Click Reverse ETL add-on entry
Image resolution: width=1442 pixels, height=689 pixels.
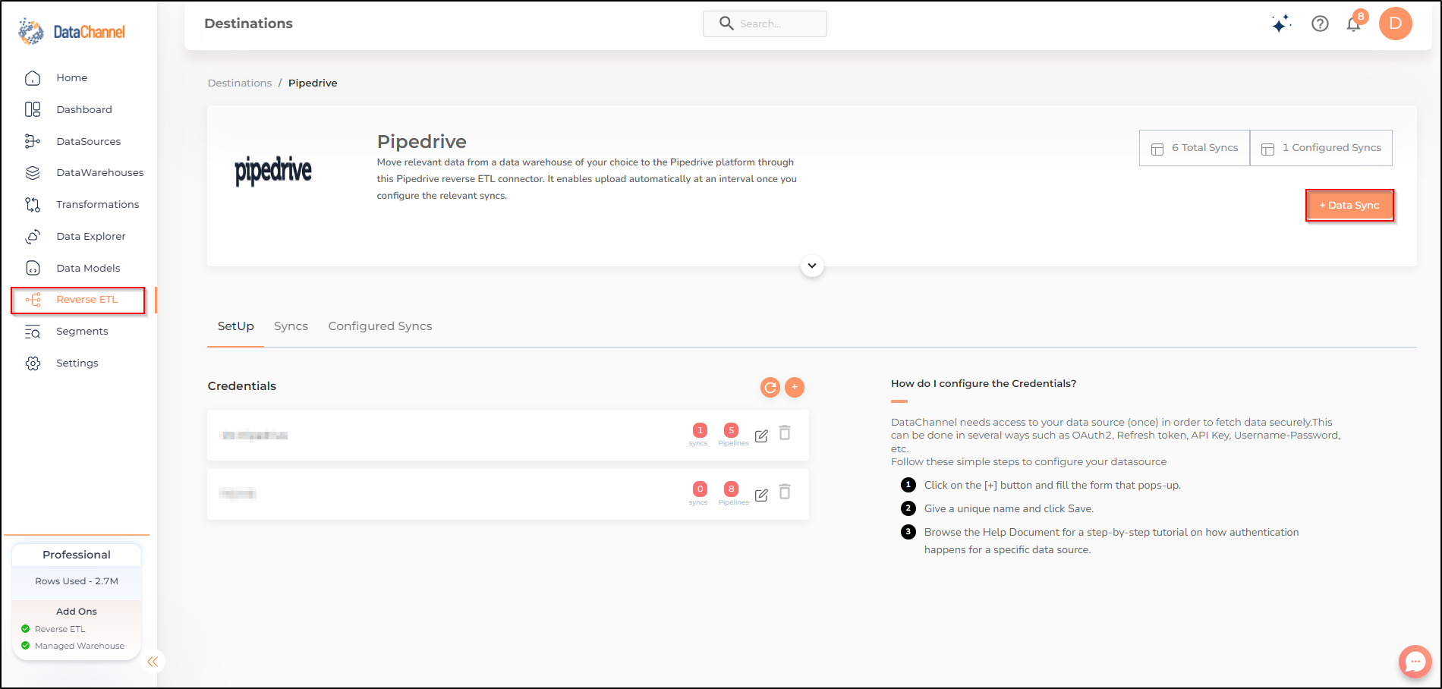click(x=60, y=629)
